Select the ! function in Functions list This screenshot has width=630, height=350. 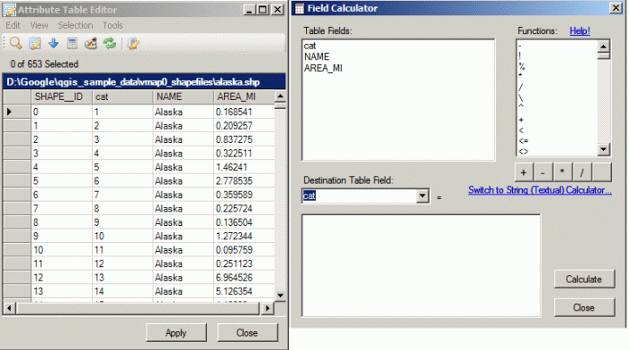[x=520, y=56]
